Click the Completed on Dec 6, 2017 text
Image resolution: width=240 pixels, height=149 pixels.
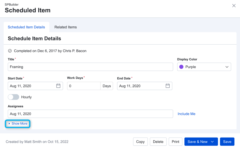pos(50,51)
